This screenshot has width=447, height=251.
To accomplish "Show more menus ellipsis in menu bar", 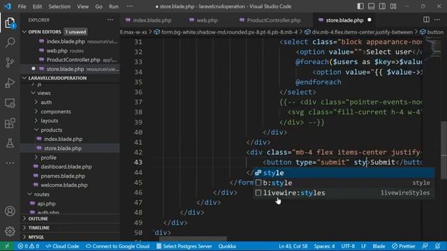I will tap(130, 6).
